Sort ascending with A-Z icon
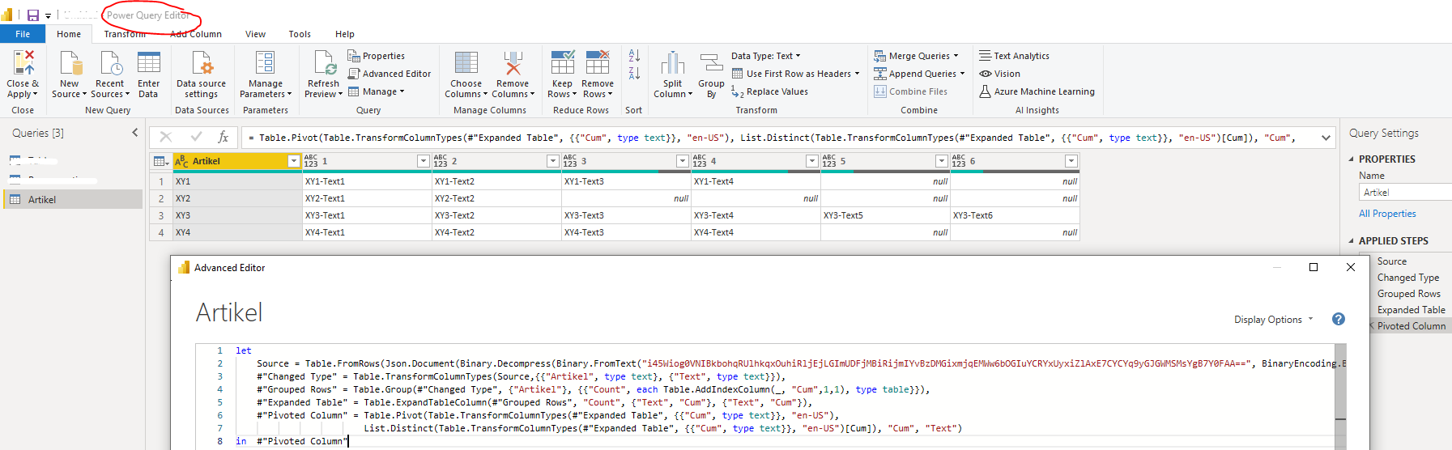The height and width of the screenshot is (450, 1452). [634, 55]
